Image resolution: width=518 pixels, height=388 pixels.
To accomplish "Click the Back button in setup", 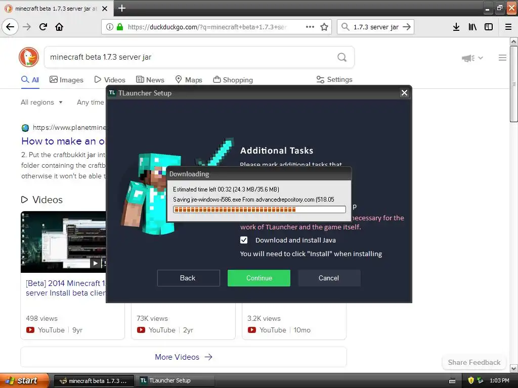I will coord(188,278).
